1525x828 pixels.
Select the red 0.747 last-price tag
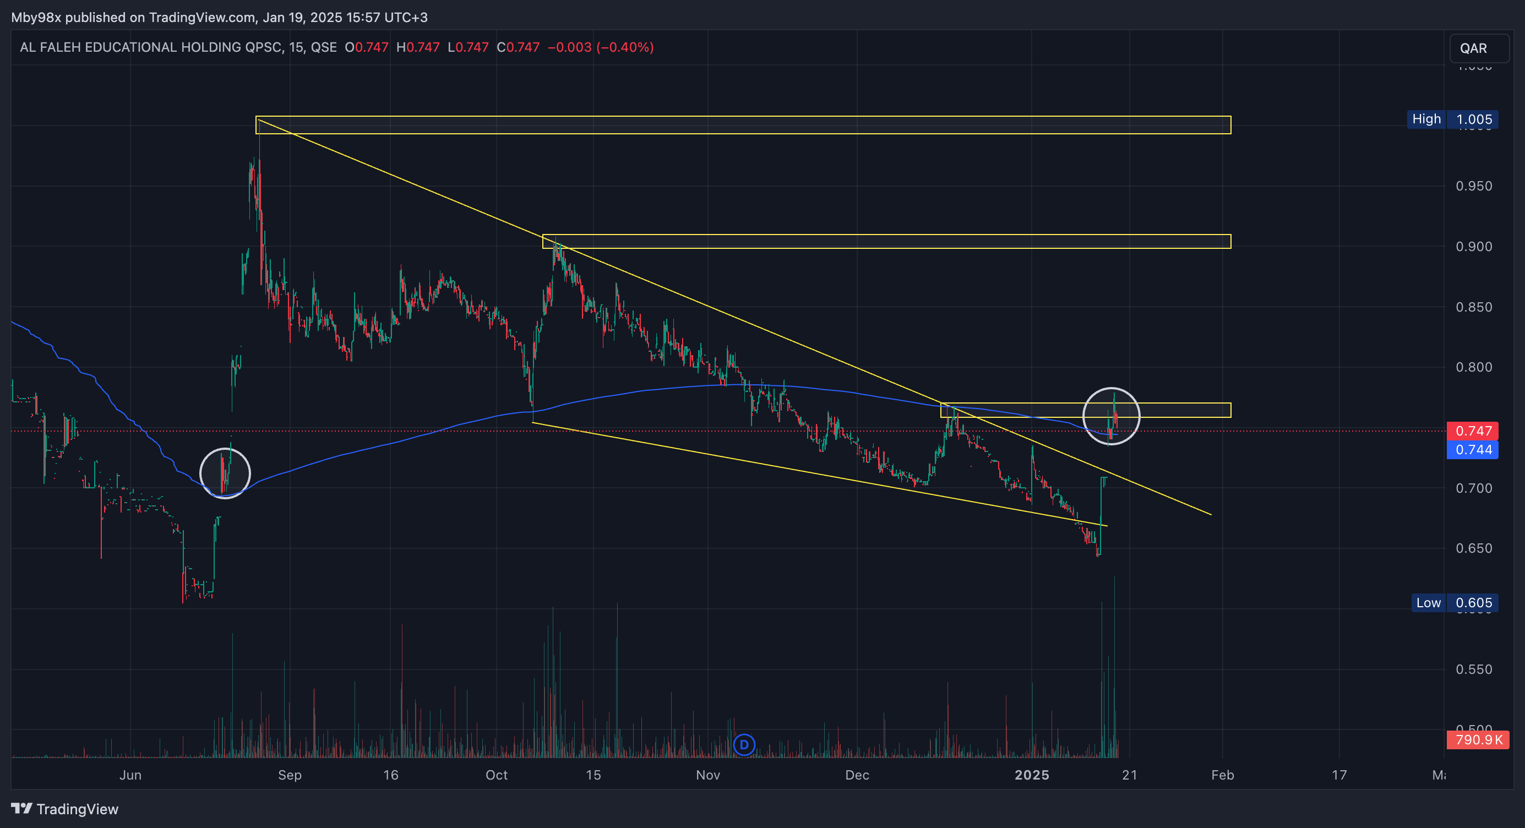1472,431
